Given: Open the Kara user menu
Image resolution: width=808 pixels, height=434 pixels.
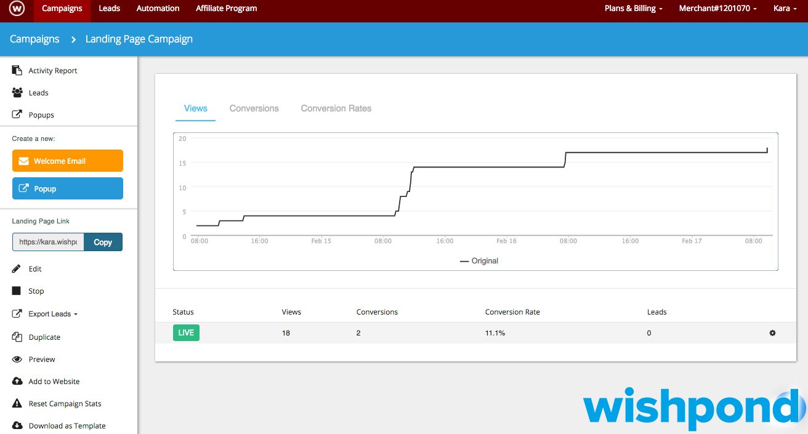Looking at the screenshot, I should pyautogui.click(x=785, y=9).
